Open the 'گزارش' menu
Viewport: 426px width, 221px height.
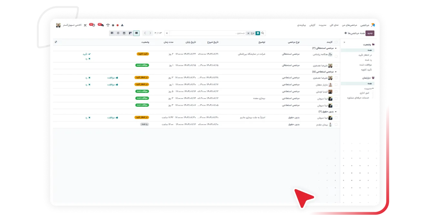312,25
